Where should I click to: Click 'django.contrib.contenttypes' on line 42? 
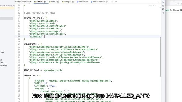pos(47,26)
